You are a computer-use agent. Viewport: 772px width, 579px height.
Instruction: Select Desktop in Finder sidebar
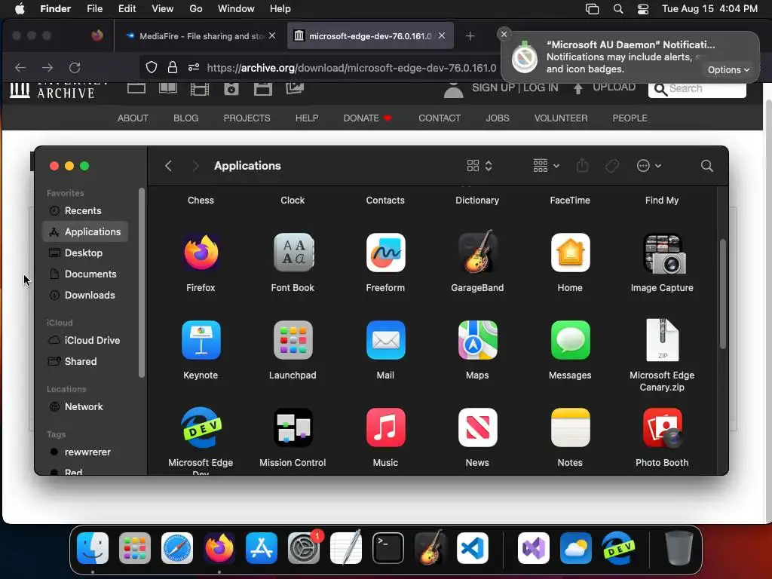[x=85, y=253]
